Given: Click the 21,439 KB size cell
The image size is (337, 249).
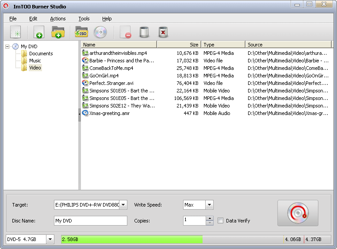Looking at the screenshot, I should click(188, 106).
